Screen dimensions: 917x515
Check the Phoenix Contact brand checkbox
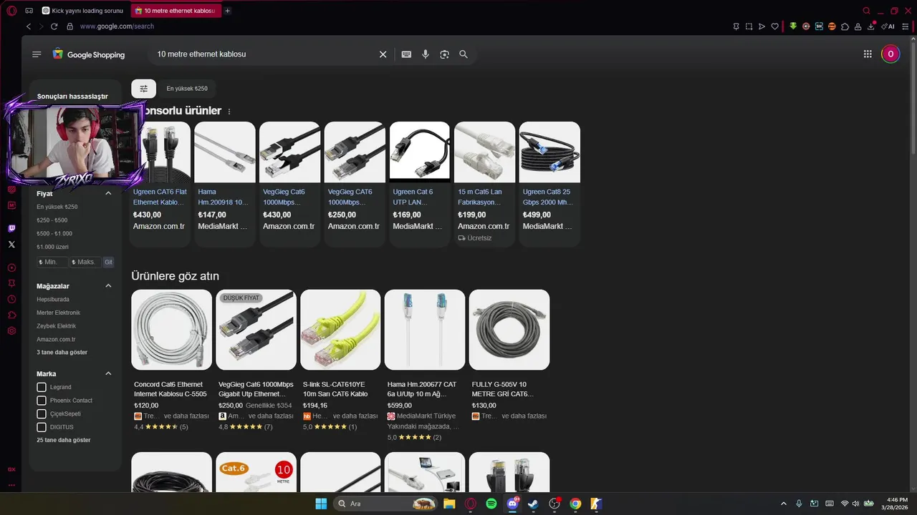pyautogui.click(x=42, y=401)
